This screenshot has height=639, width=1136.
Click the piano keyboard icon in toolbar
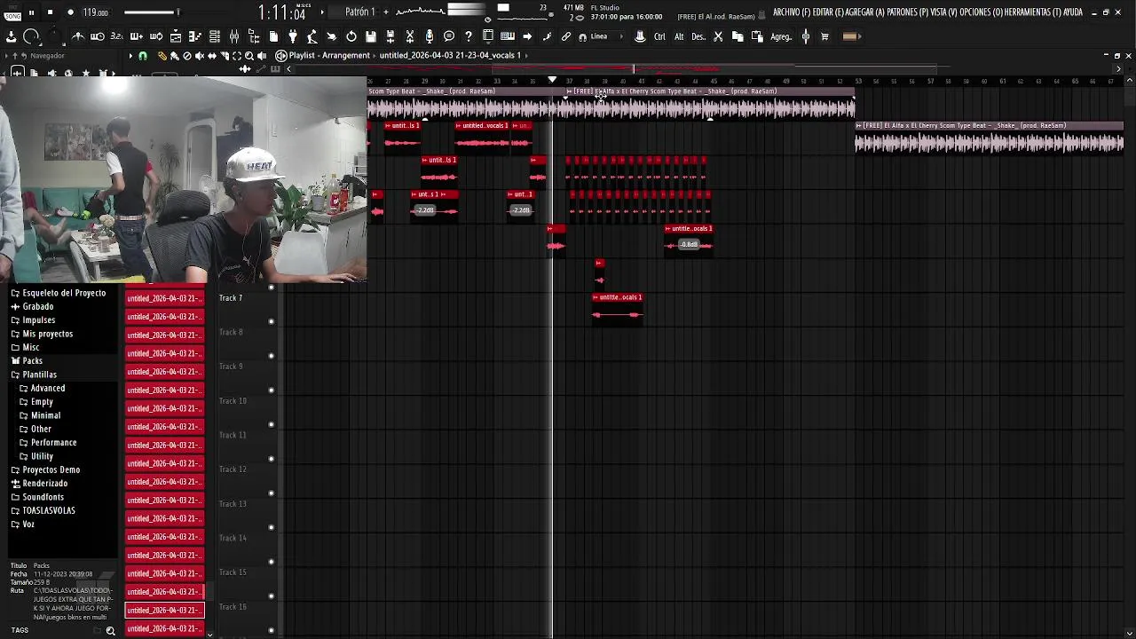[x=508, y=36]
